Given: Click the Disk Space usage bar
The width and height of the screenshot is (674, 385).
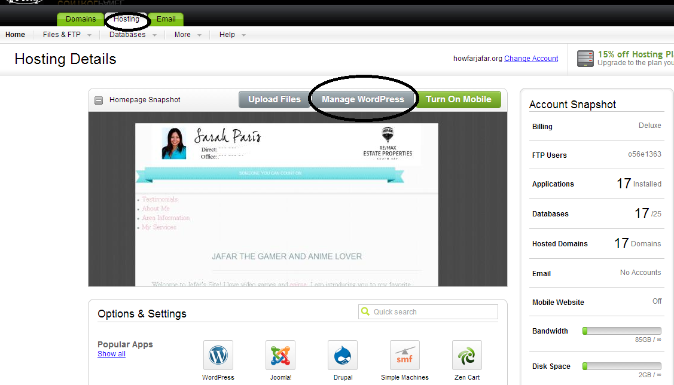Looking at the screenshot, I should [x=621, y=366].
